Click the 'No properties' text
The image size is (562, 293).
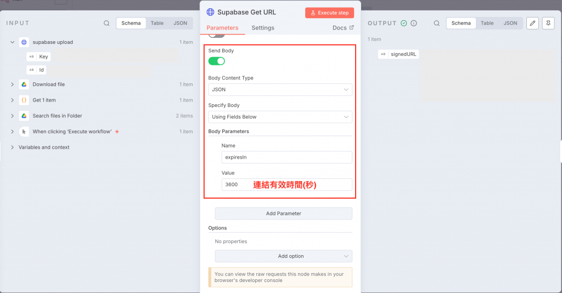(x=231, y=241)
